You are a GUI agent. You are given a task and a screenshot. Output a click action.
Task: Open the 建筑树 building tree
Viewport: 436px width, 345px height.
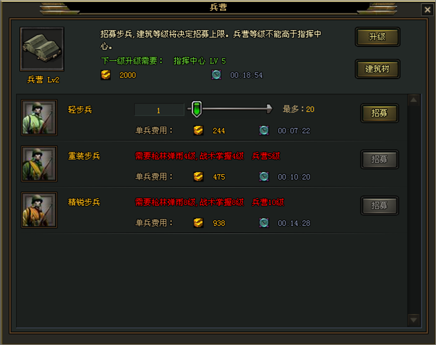click(377, 69)
